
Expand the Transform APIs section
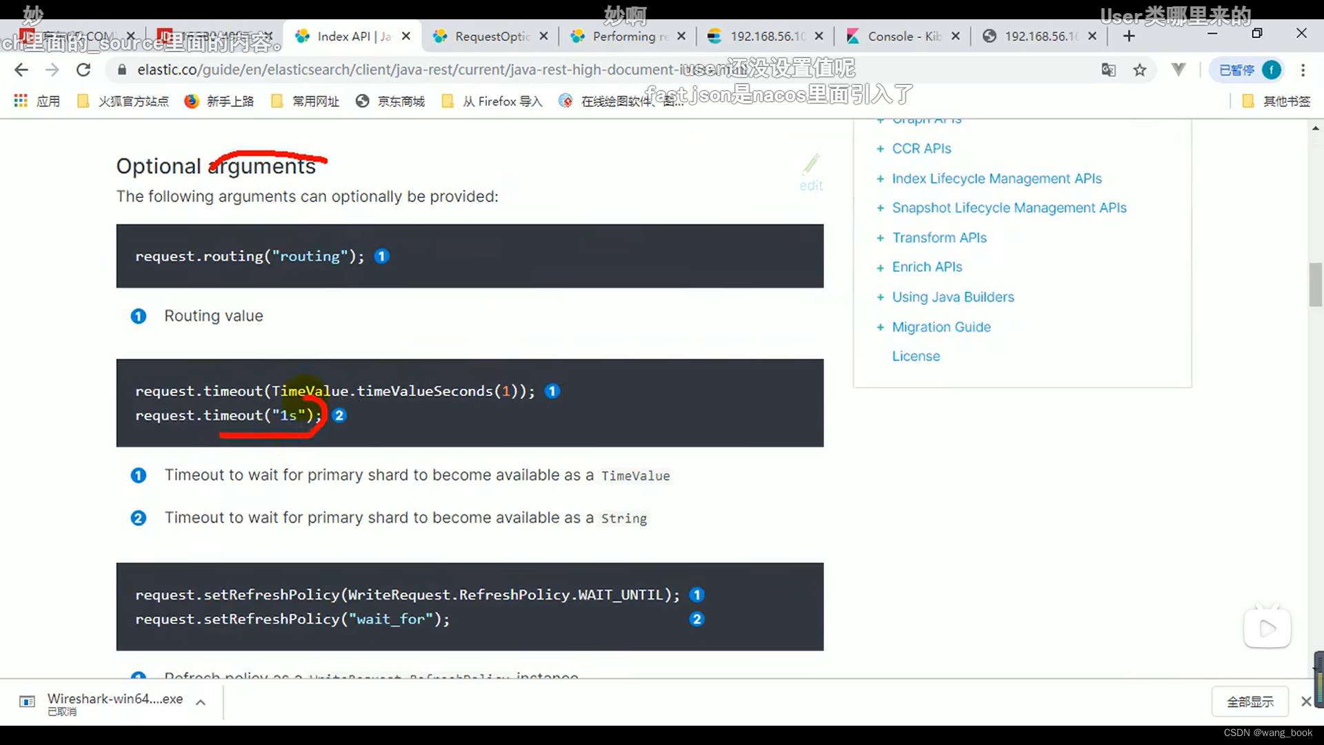[x=880, y=238]
